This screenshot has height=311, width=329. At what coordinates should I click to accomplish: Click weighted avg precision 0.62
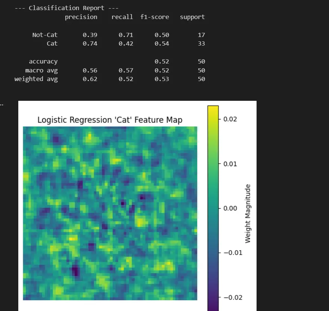click(90, 79)
